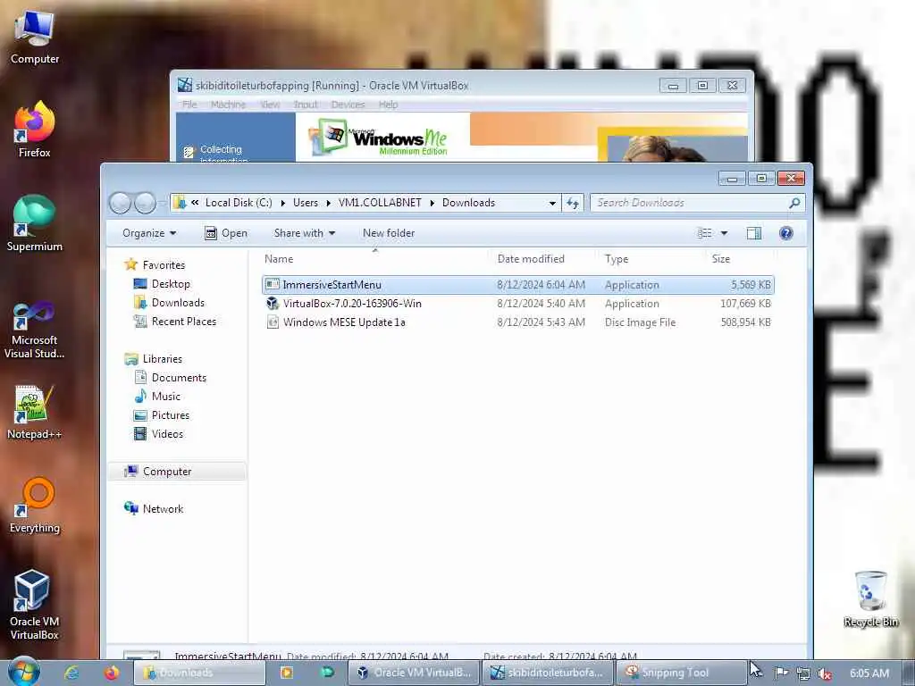Select the Microsoft Visual Studio desktop icon
Viewport: 915px width, 686px height.
point(35,330)
